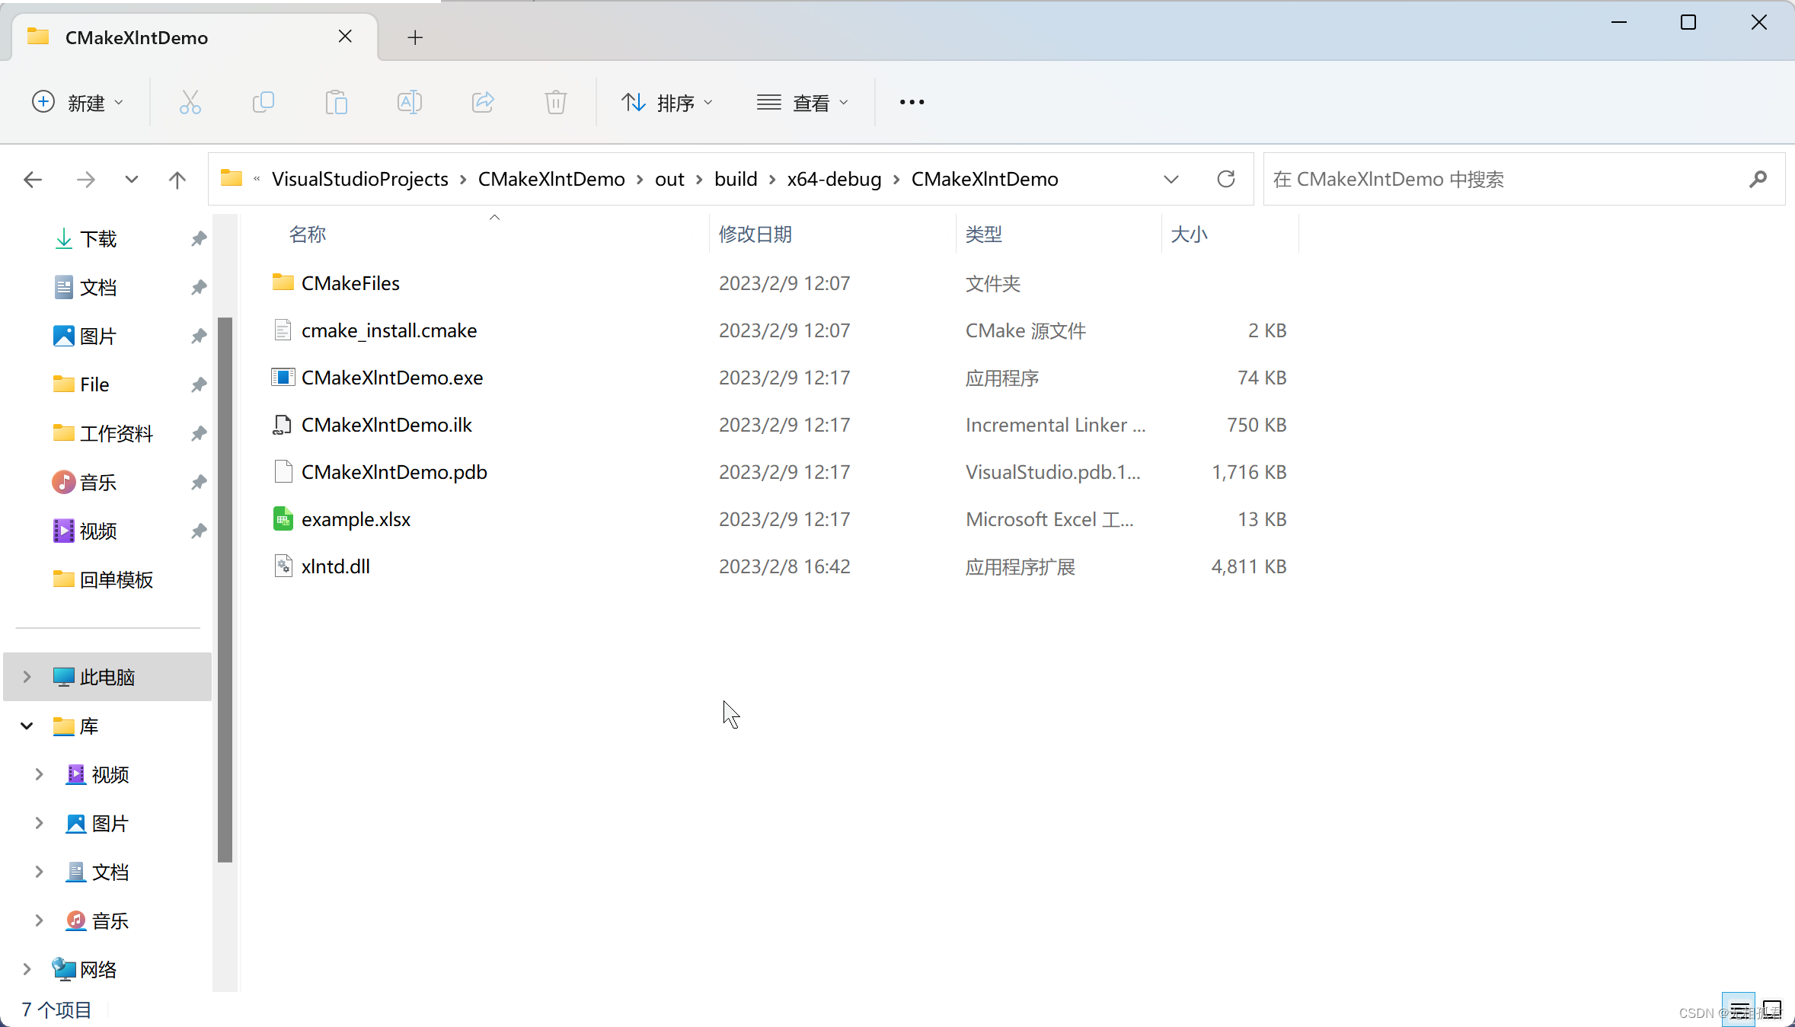Switch to details view layout icon
This screenshot has width=1795, height=1027.
(x=1739, y=1009)
